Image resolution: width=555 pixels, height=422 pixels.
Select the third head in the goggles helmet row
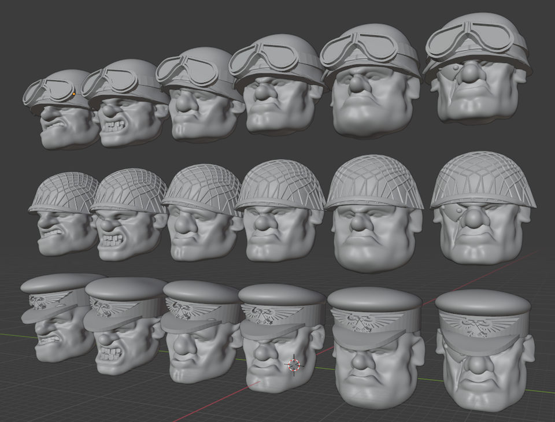[200, 95]
